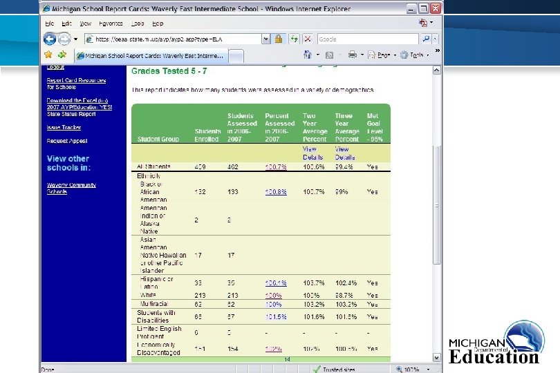Open the Edit menu
560x373 pixels.
[66, 23]
